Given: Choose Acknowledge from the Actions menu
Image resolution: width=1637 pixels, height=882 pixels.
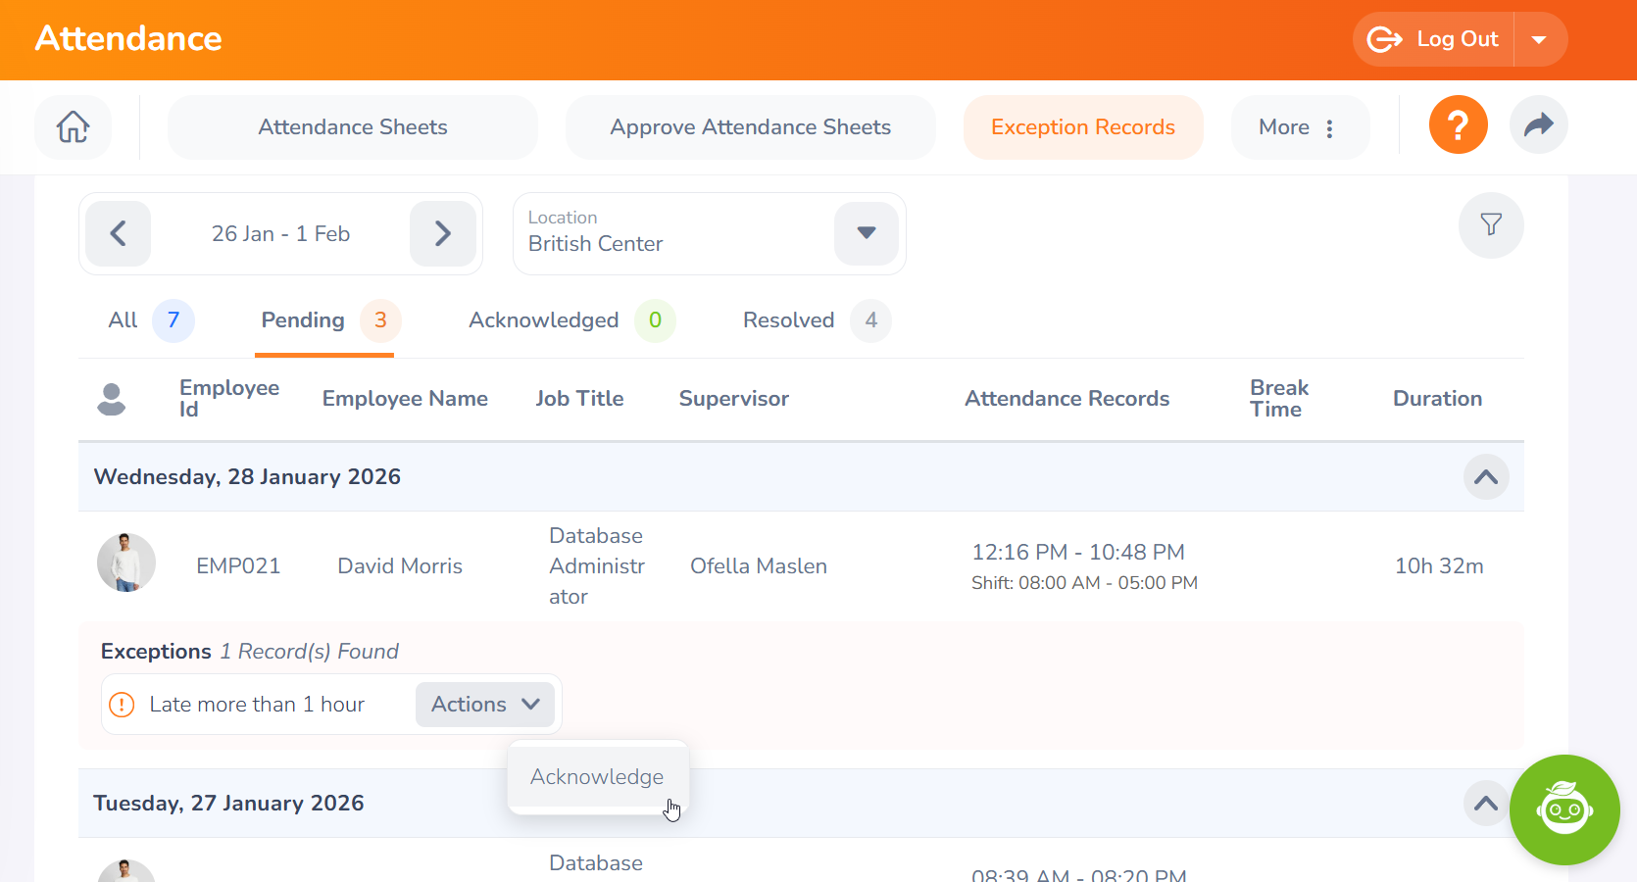Looking at the screenshot, I should [x=597, y=777].
